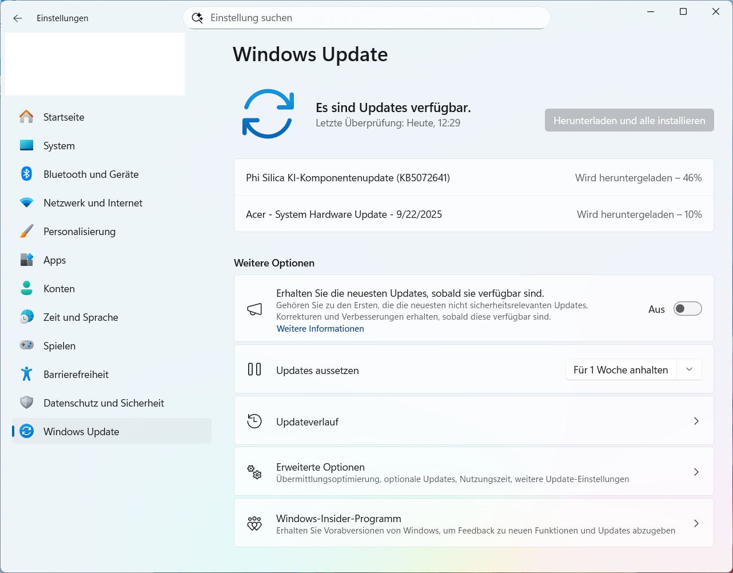This screenshot has height=573, width=733.
Task: Click the Letzte Überprüfung: Heute, 12:29 text
Action: (x=388, y=123)
